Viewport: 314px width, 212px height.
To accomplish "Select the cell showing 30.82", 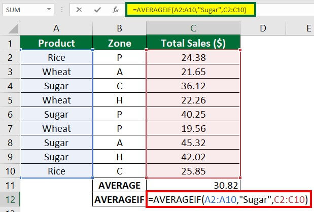I will point(193,186).
